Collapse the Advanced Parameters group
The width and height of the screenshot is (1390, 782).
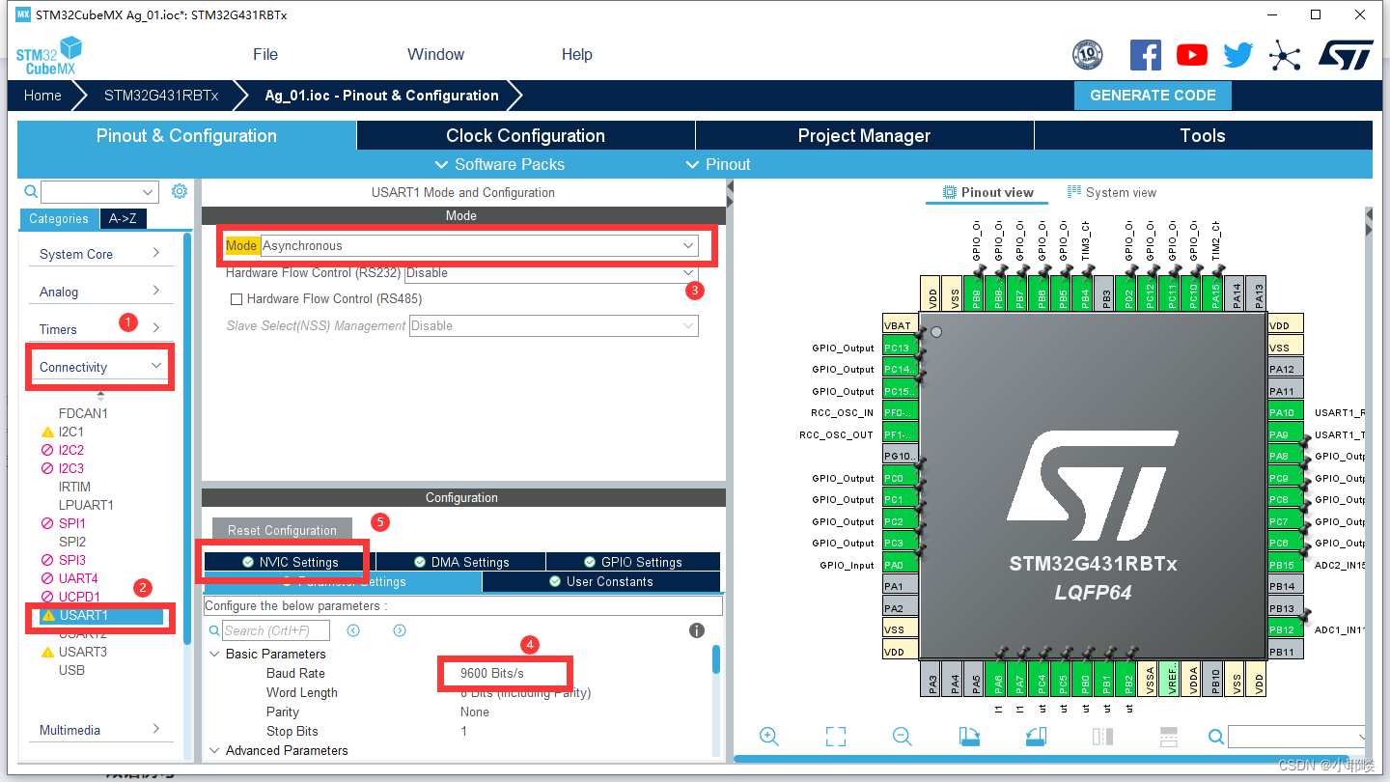click(x=214, y=750)
